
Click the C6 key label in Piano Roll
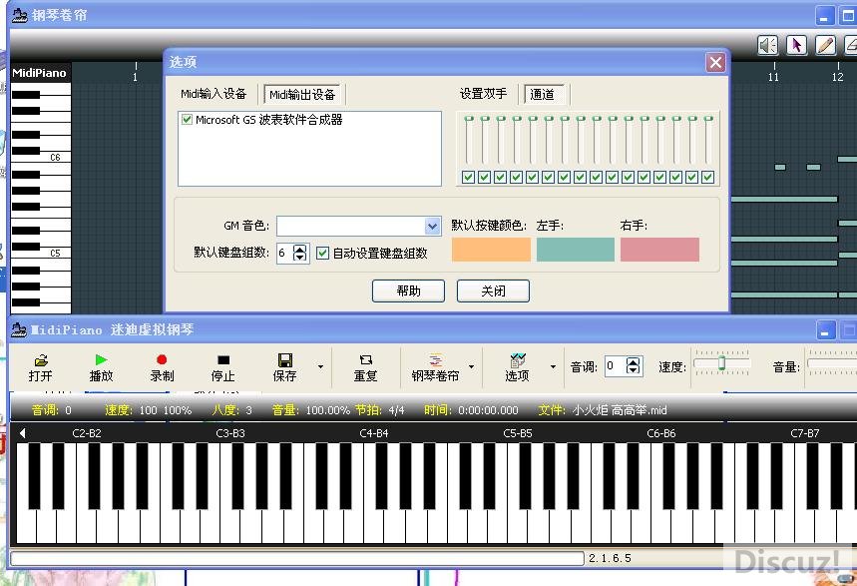(x=55, y=157)
